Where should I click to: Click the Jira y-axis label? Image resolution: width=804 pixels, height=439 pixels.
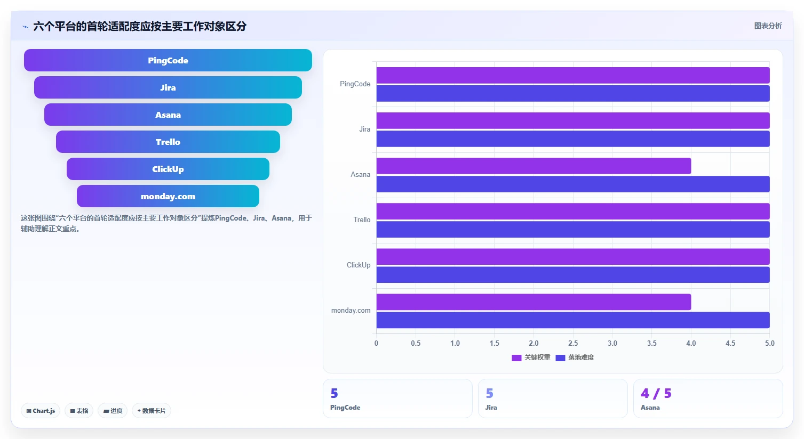364,129
